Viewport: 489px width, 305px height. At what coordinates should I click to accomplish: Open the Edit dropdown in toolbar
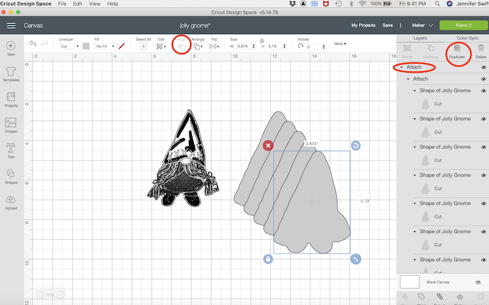point(161,46)
